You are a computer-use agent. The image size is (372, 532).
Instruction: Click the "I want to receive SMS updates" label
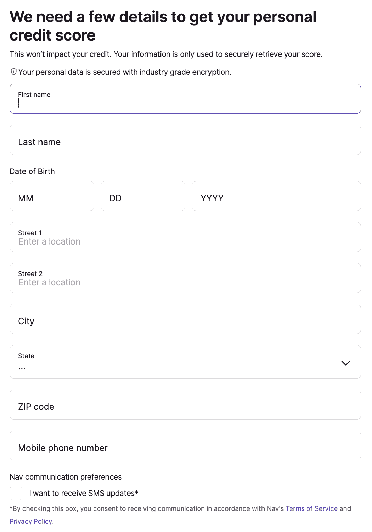pos(84,493)
